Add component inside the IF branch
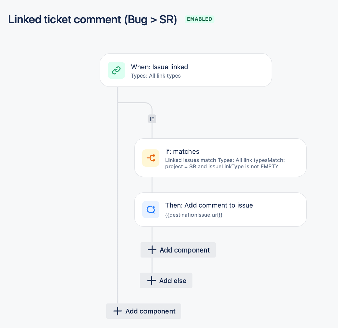 point(178,250)
